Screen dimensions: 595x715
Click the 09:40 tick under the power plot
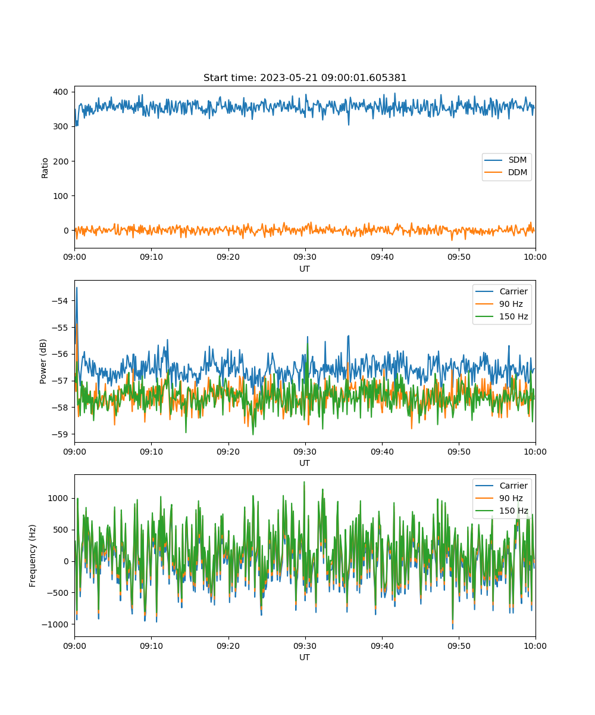pos(381,451)
